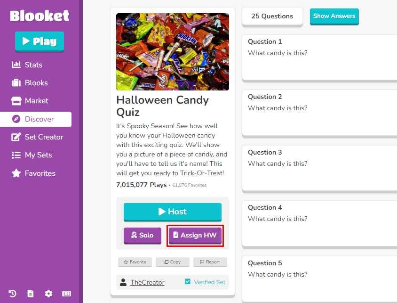Open TheCreator profile link

pos(147,282)
